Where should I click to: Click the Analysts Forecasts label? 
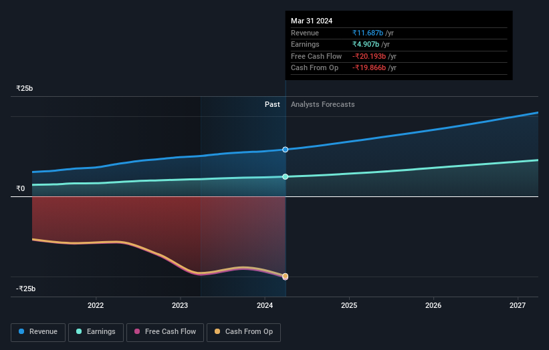(x=323, y=105)
